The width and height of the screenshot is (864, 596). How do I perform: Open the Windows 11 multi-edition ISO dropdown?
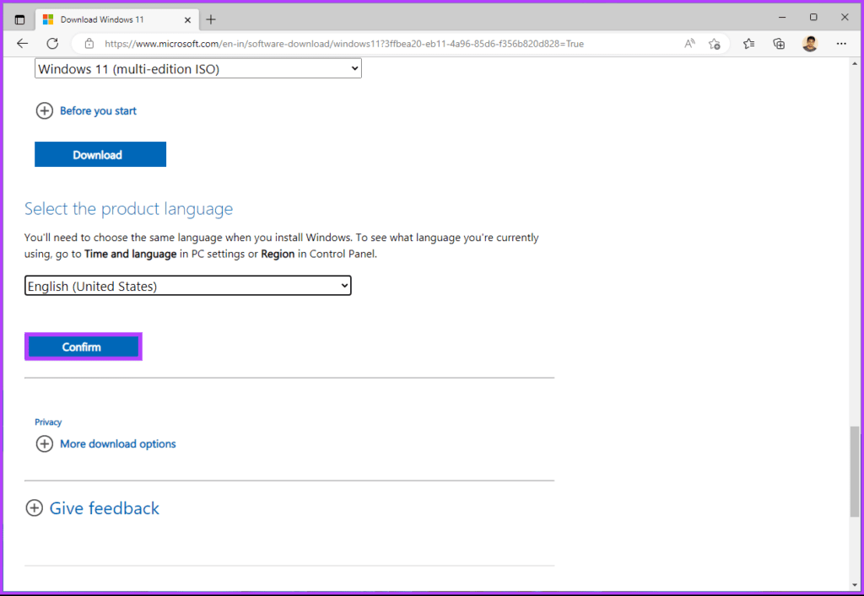[197, 69]
